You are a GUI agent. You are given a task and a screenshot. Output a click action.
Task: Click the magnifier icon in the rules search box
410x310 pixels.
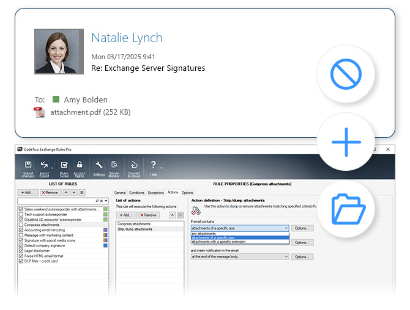click(97, 201)
